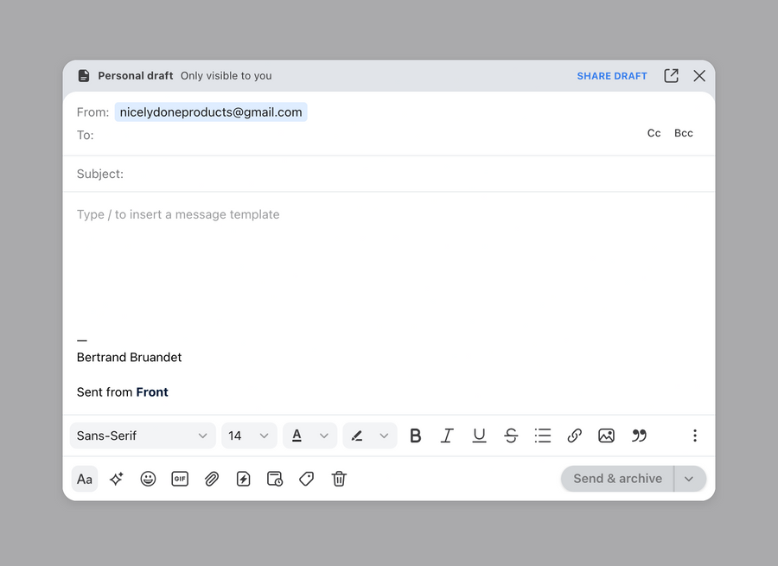
Task: Open message templates with the lightning icon
Action: 243,479
